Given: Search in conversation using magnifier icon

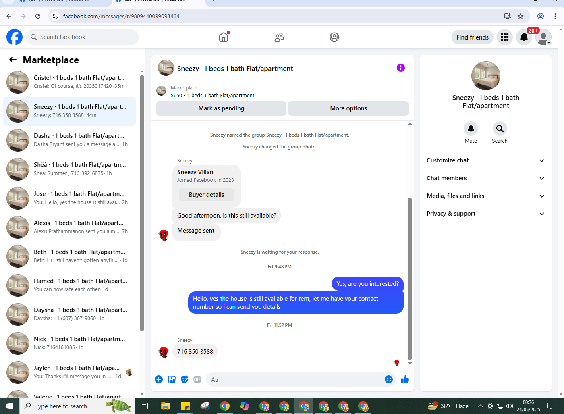Looking at the screenshot, I should [500, 129].
